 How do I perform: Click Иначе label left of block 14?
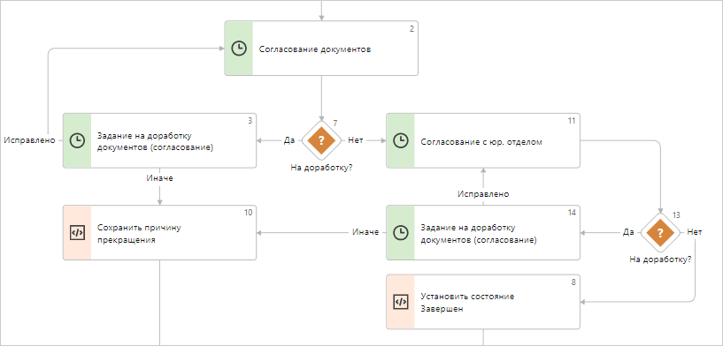[x=366, y=232]
